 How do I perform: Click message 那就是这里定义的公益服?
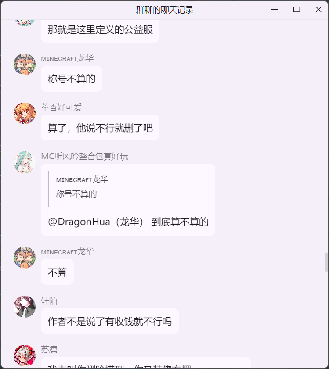(x=100, y=30)
